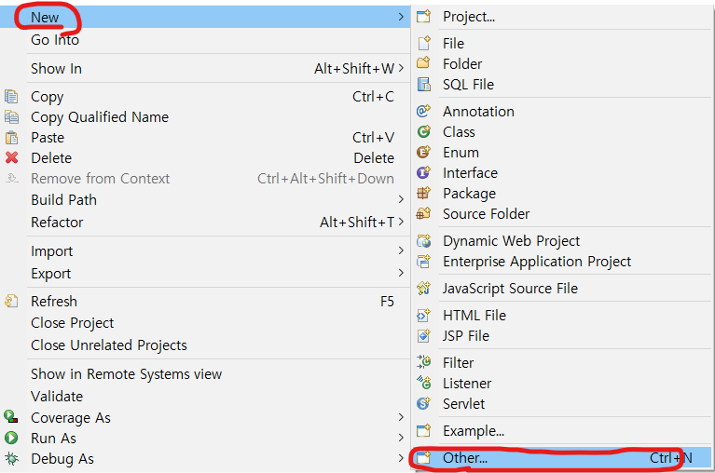Expand the New submenu arrow
The width and height of the screenshot is (715, 473).
coord(400,17)
